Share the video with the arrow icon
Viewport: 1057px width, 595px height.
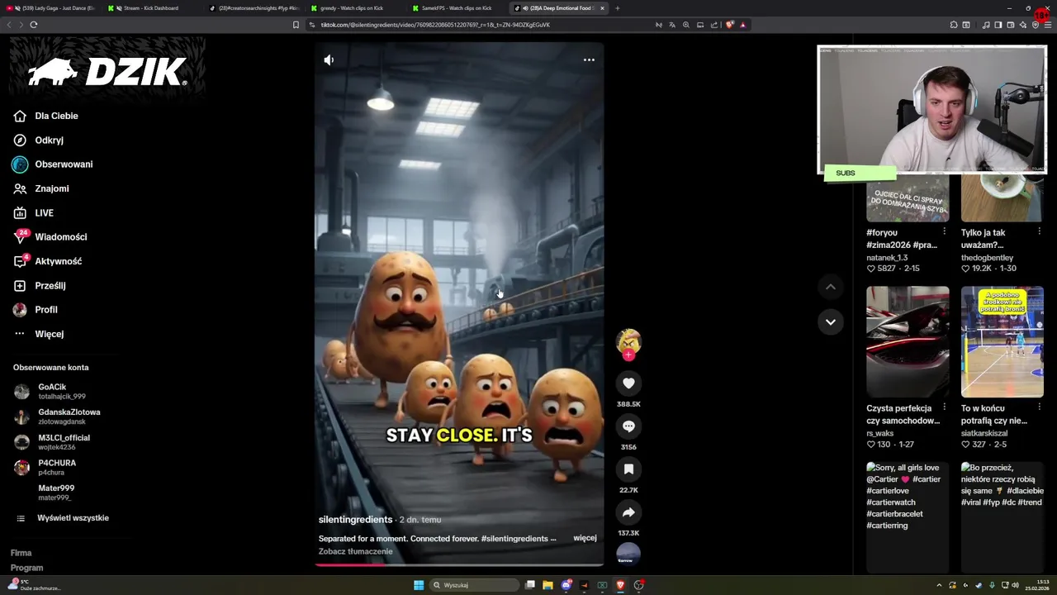pyautogui.click(x=628, y=512)
